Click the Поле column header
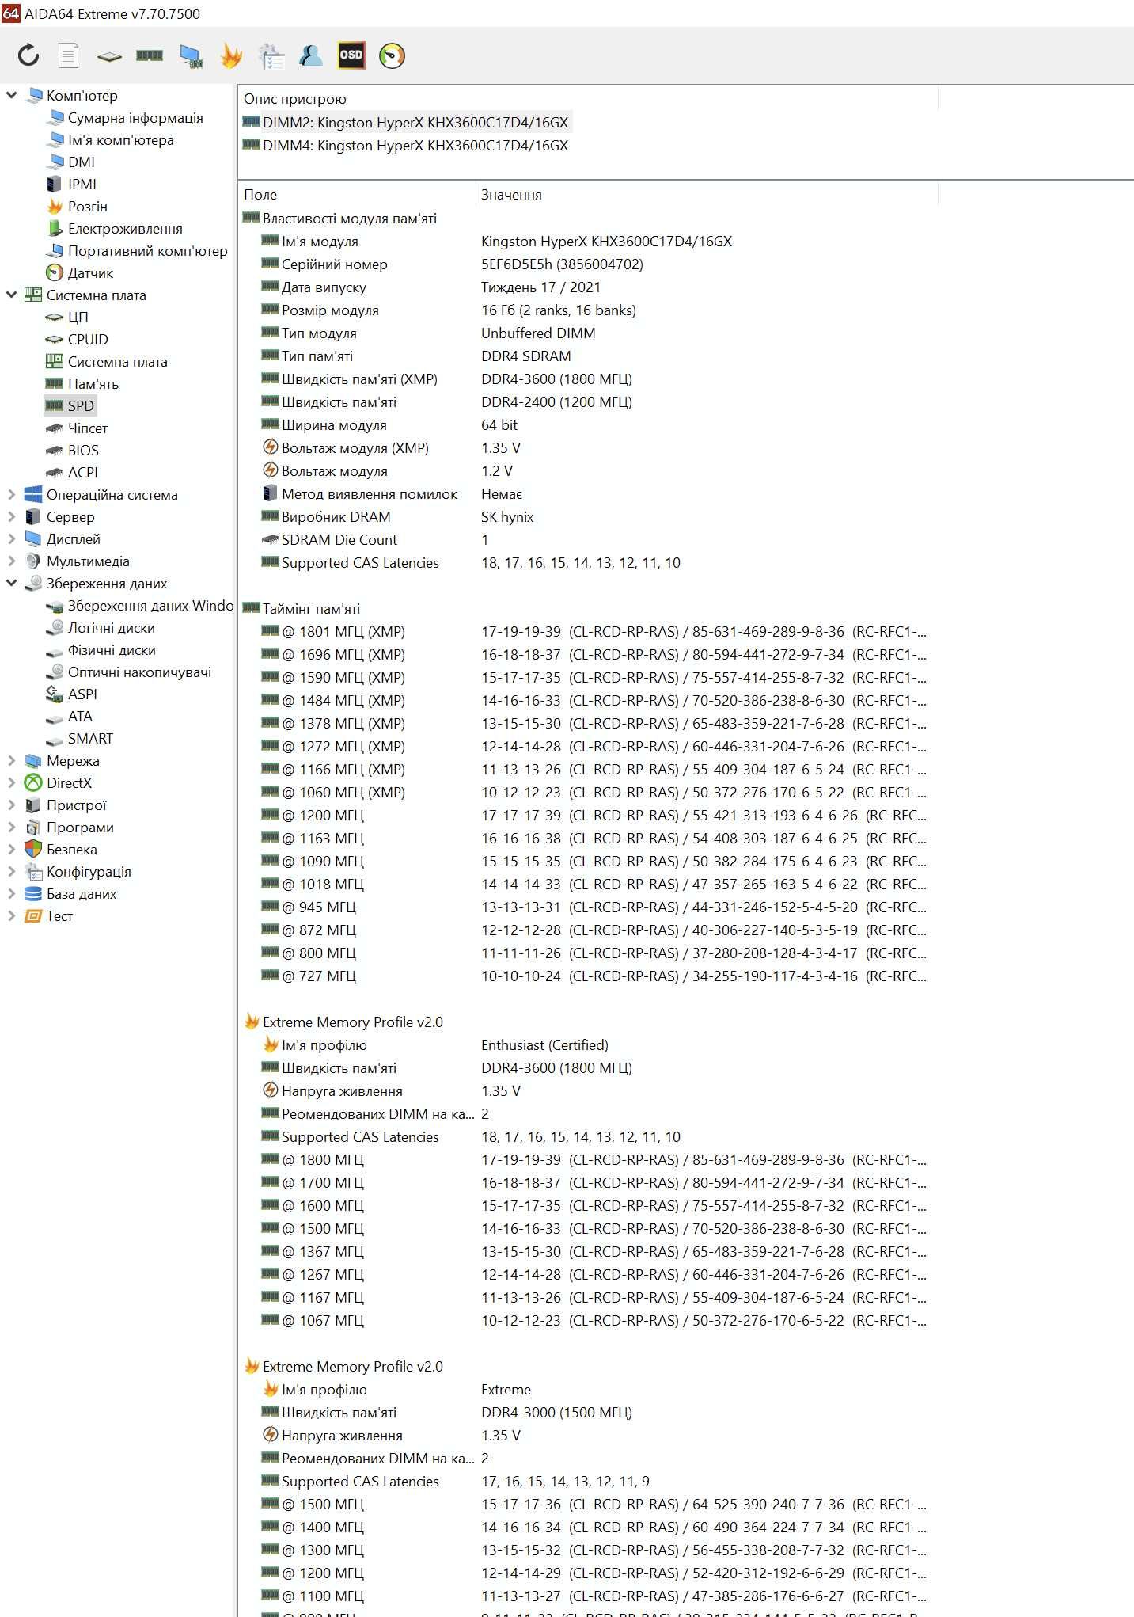Viewport: 1134px width, 1617px height. [x=357, y=194]
